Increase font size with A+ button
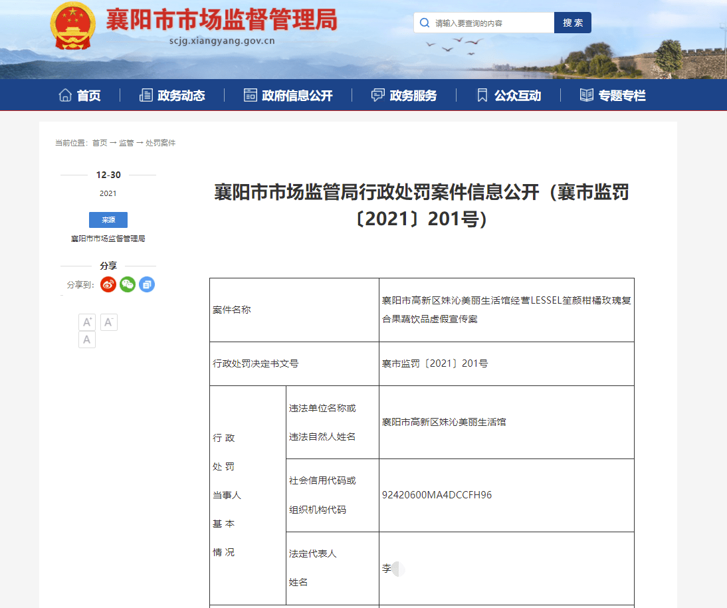 pos(87,322)
